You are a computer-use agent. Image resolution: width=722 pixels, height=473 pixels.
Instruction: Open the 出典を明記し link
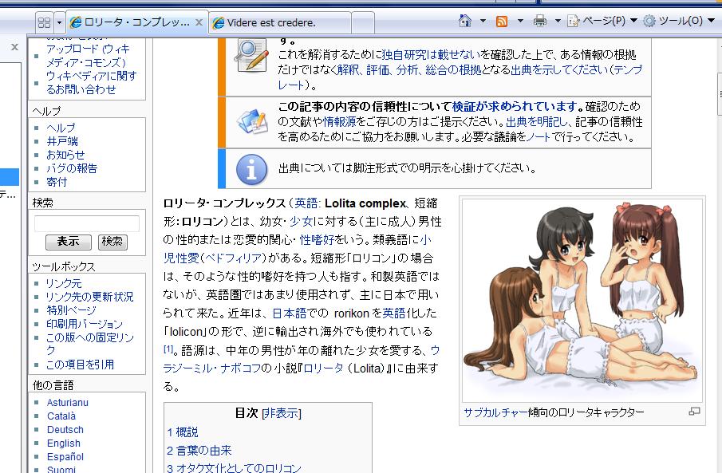click(537, 121)
